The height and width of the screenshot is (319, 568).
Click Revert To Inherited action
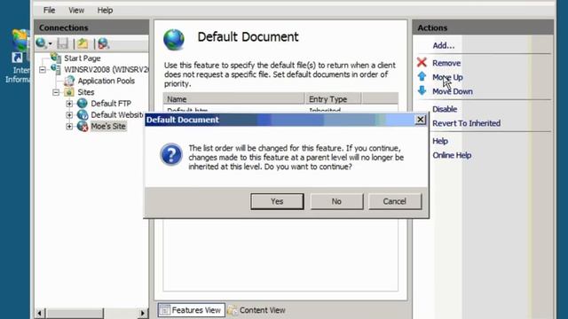point(466,123)
